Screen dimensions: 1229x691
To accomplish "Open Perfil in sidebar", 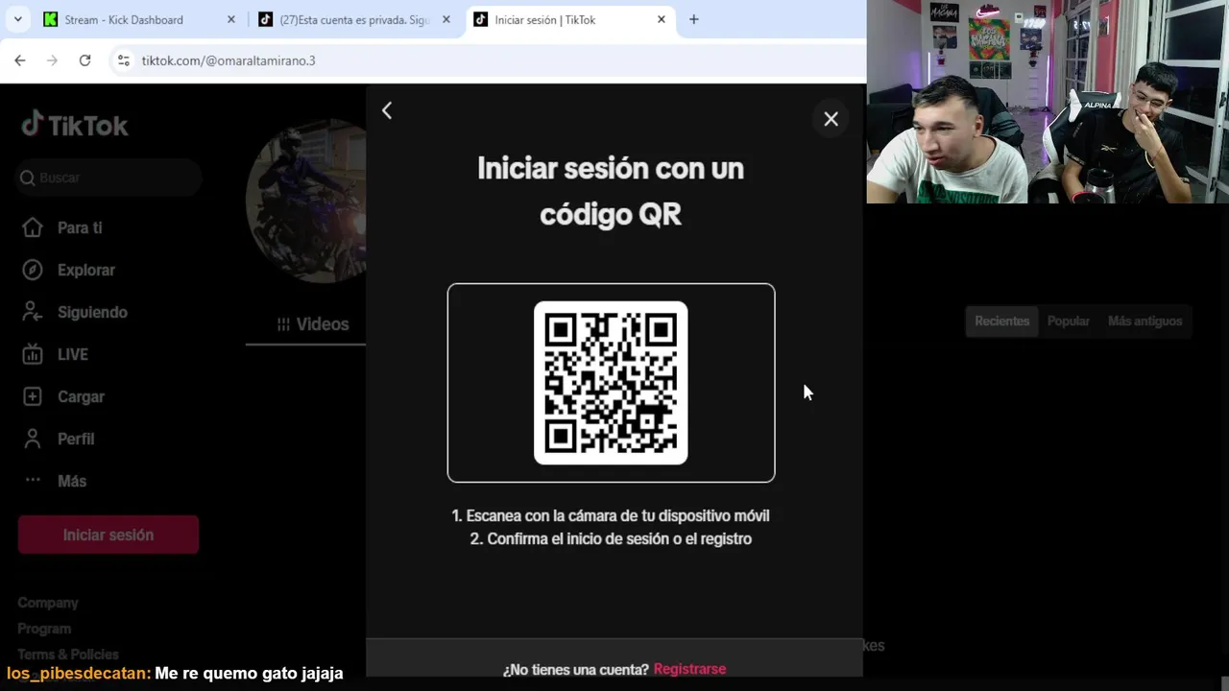I will (76, 439).
